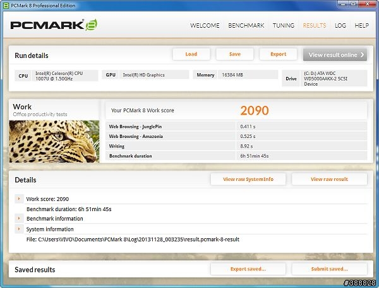Click Submit saved... button

pos(329,269)
